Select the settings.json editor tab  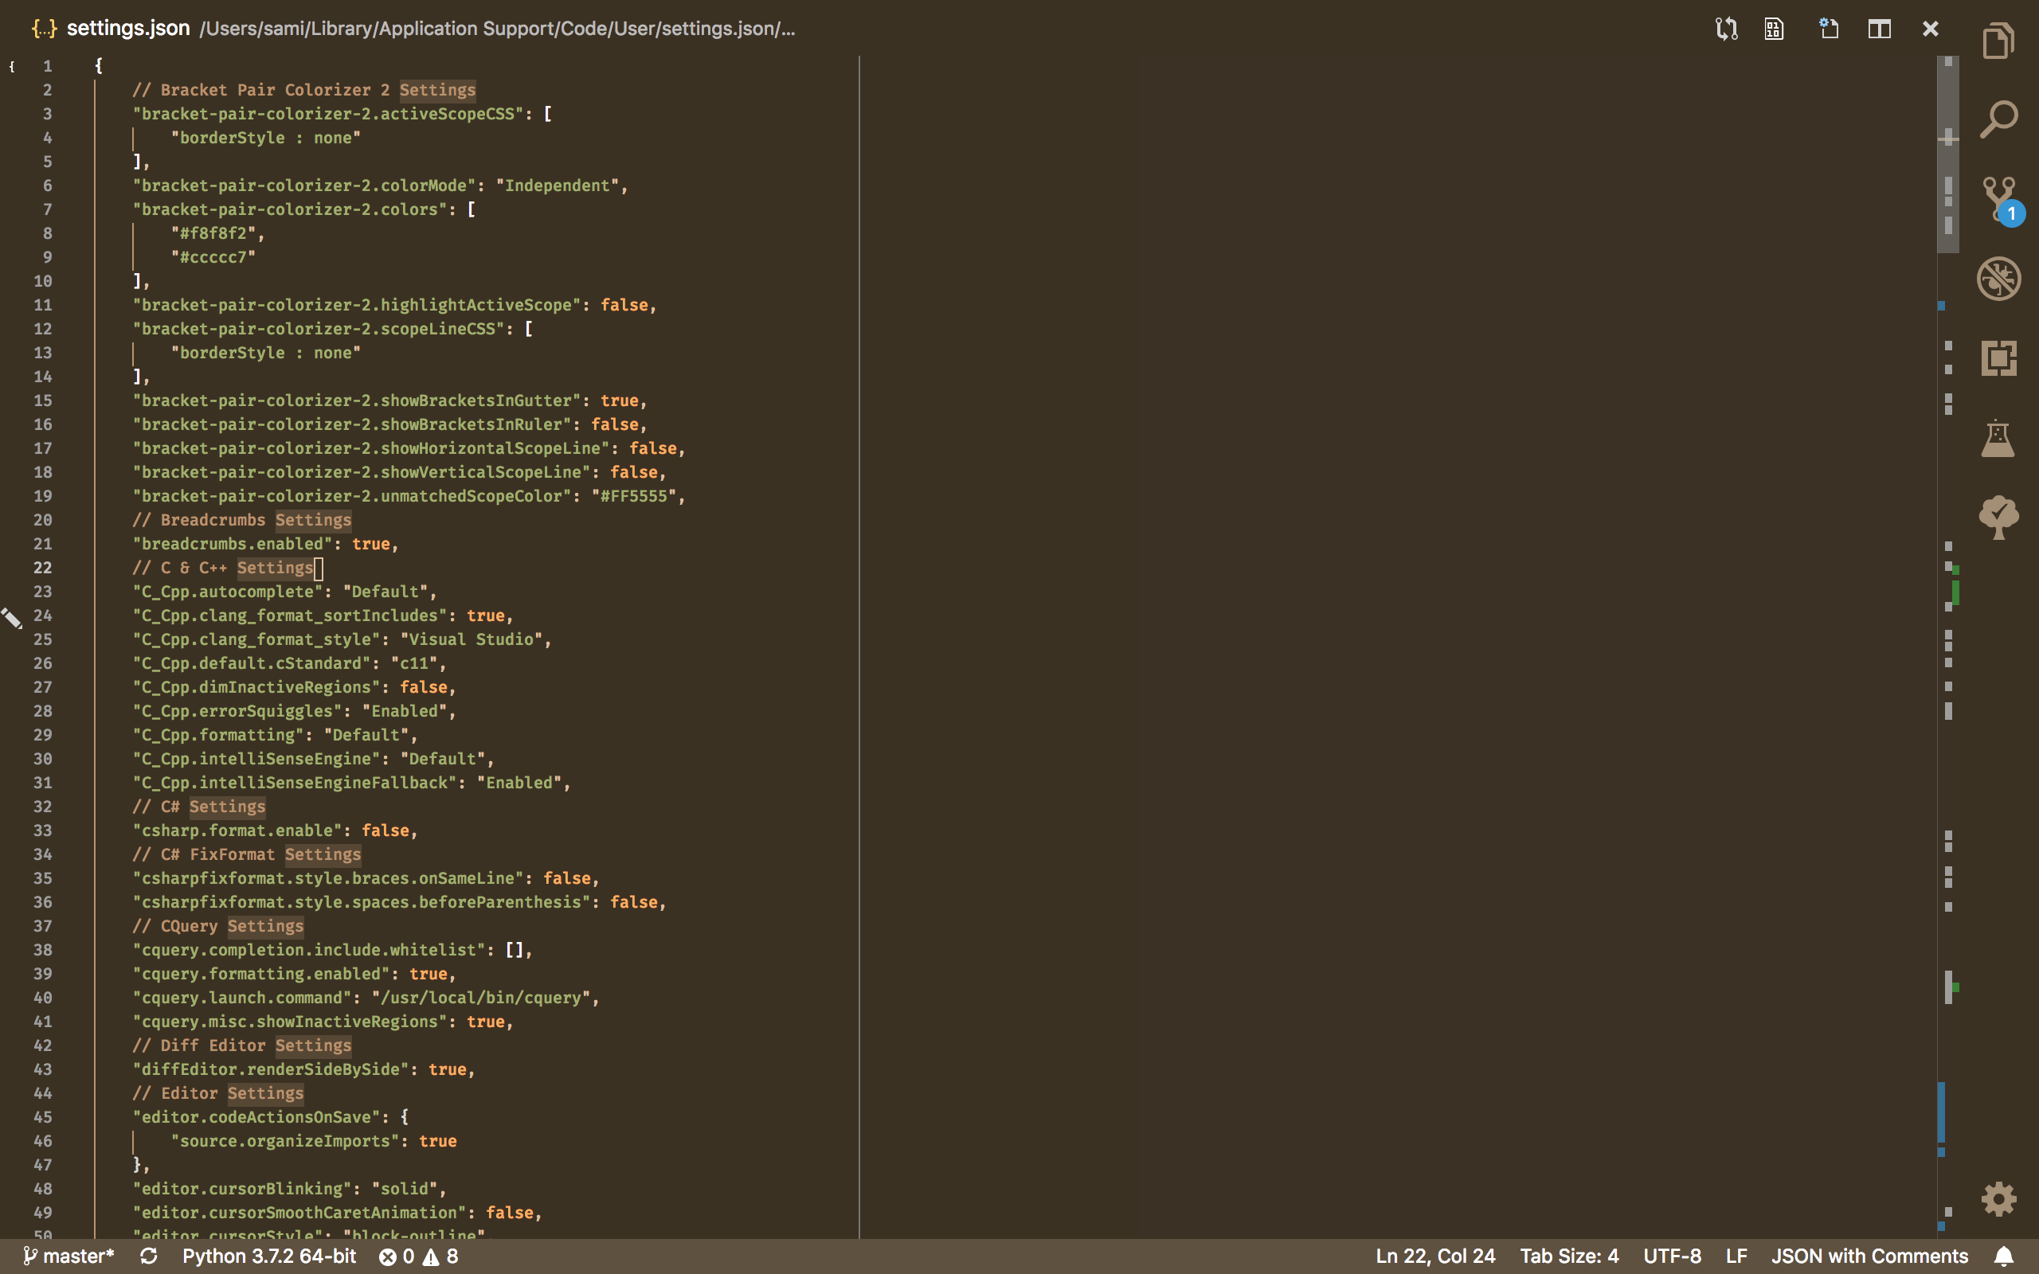tap(128, 28)
